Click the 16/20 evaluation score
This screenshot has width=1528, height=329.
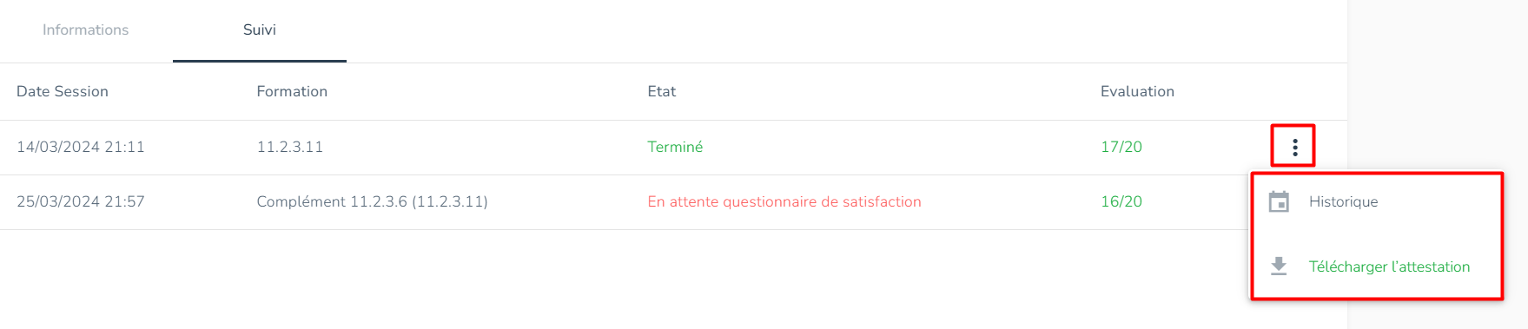coord(1121,201)
